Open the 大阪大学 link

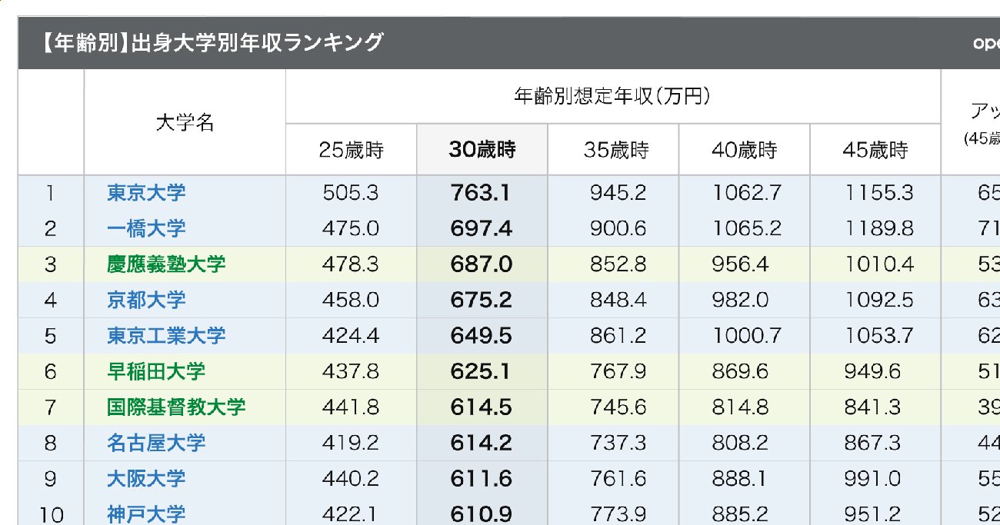[146, 478]
